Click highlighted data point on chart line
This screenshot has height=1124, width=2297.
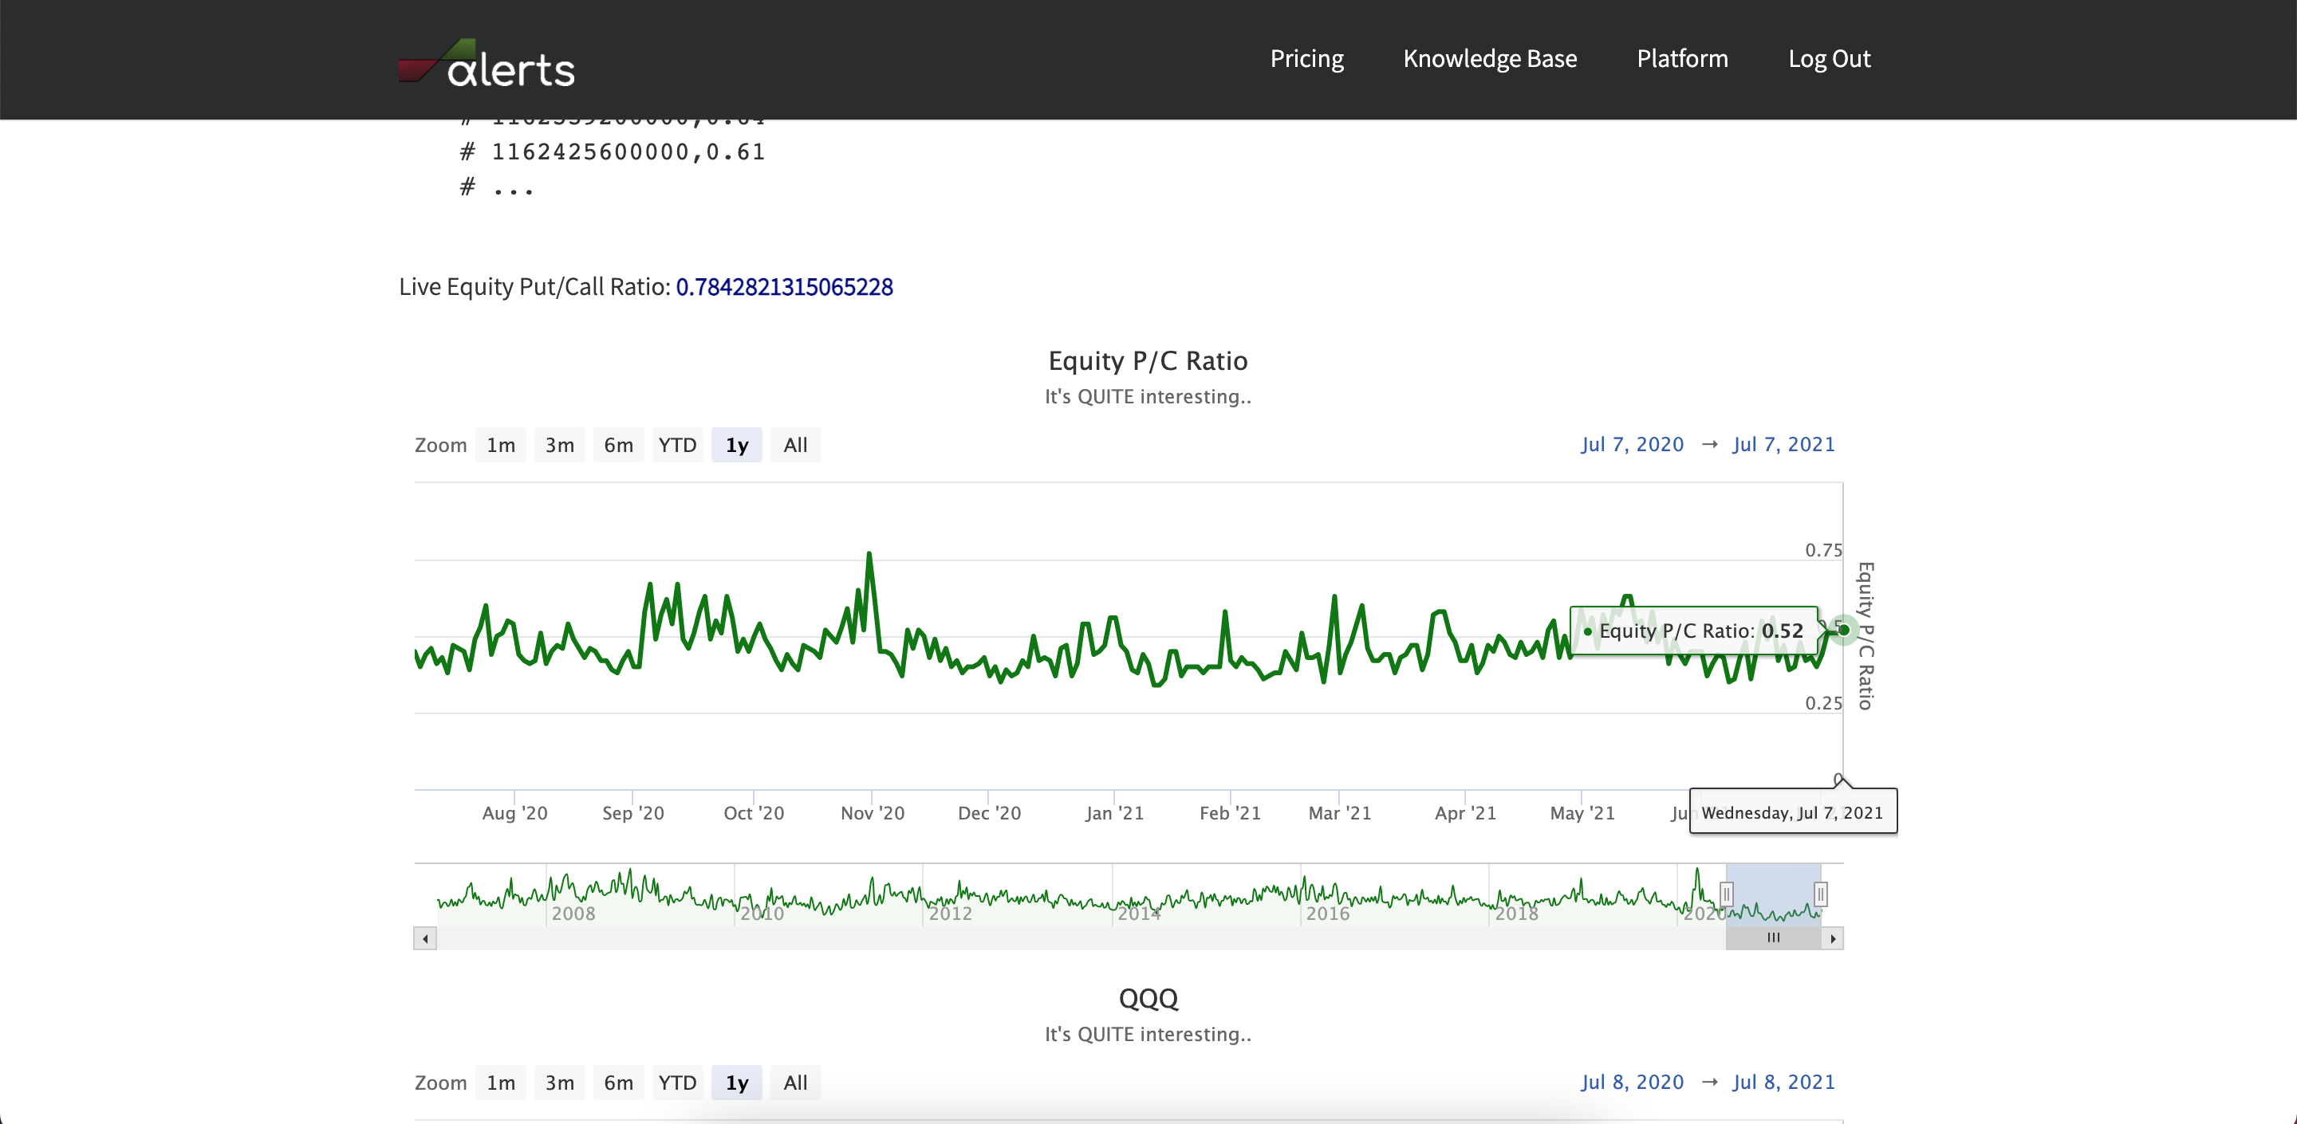point(1843,631)
